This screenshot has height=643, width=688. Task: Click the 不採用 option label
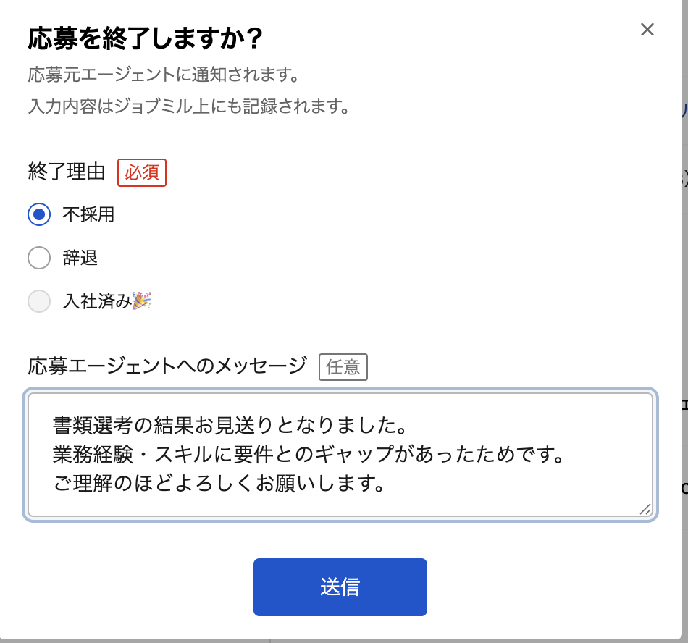(x=88, y=214)
